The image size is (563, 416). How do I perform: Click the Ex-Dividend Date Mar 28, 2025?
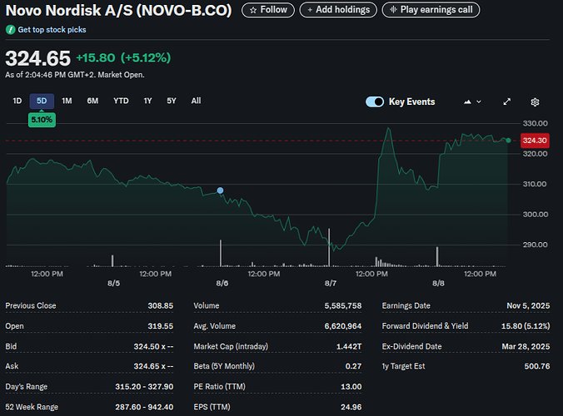[x=526, y=346]
